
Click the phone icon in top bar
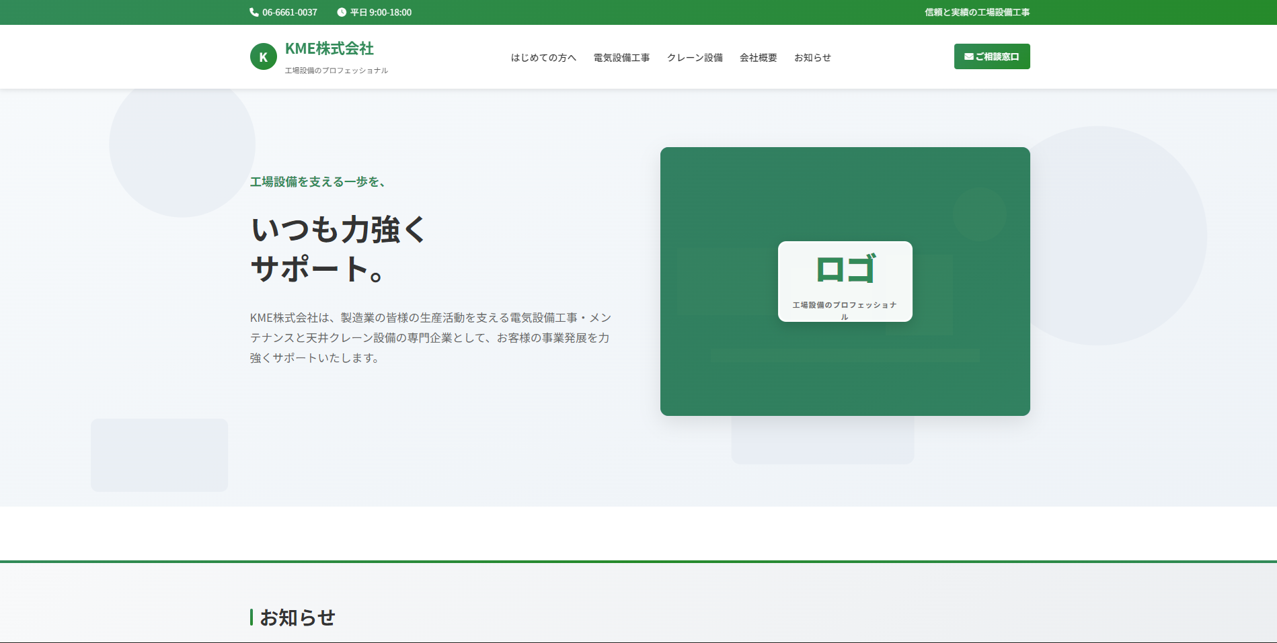click(254, 12)
